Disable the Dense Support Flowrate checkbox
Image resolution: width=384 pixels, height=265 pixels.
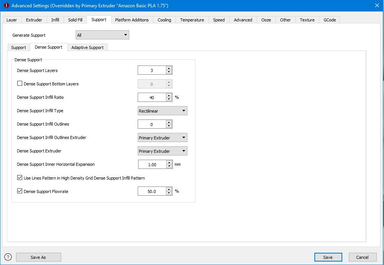20,191
